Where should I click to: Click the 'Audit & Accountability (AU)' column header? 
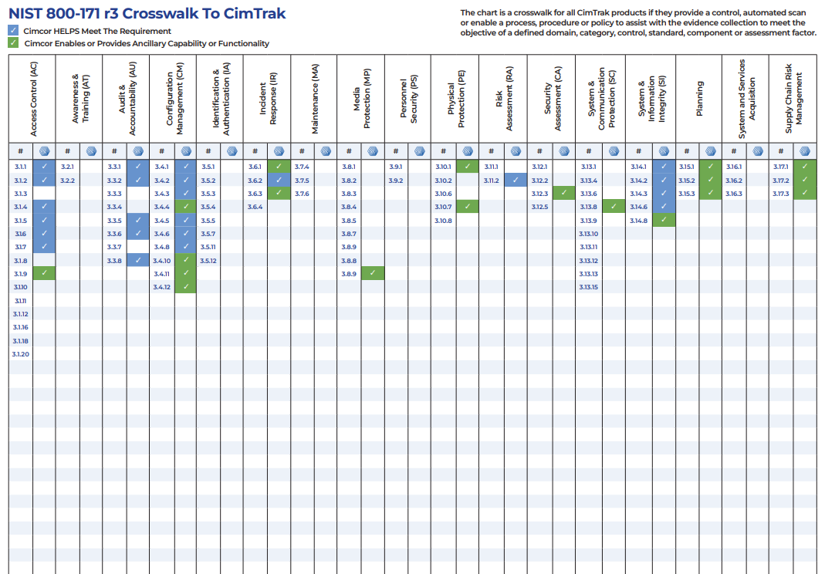click(127, 99)
